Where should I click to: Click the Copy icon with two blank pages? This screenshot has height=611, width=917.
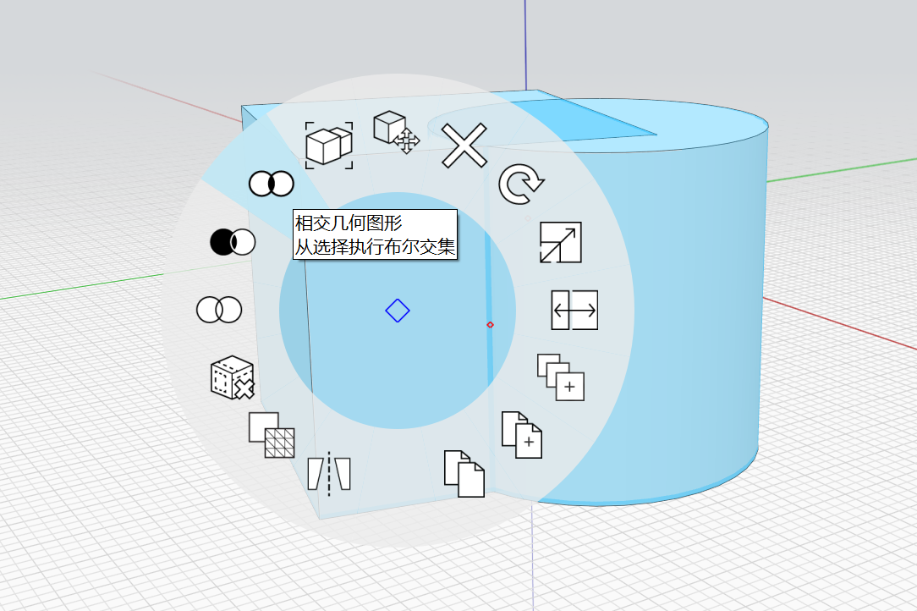point(464,474)
